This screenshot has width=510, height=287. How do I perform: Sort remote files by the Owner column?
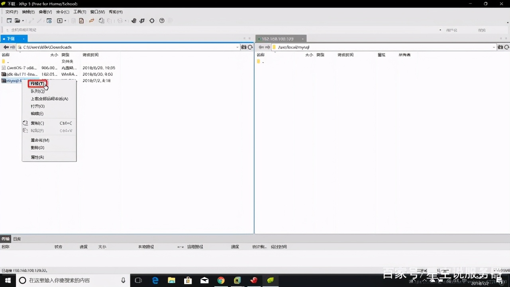(x=404, y=55)
